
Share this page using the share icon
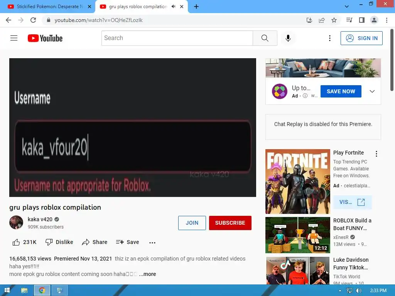coord(322,20)
